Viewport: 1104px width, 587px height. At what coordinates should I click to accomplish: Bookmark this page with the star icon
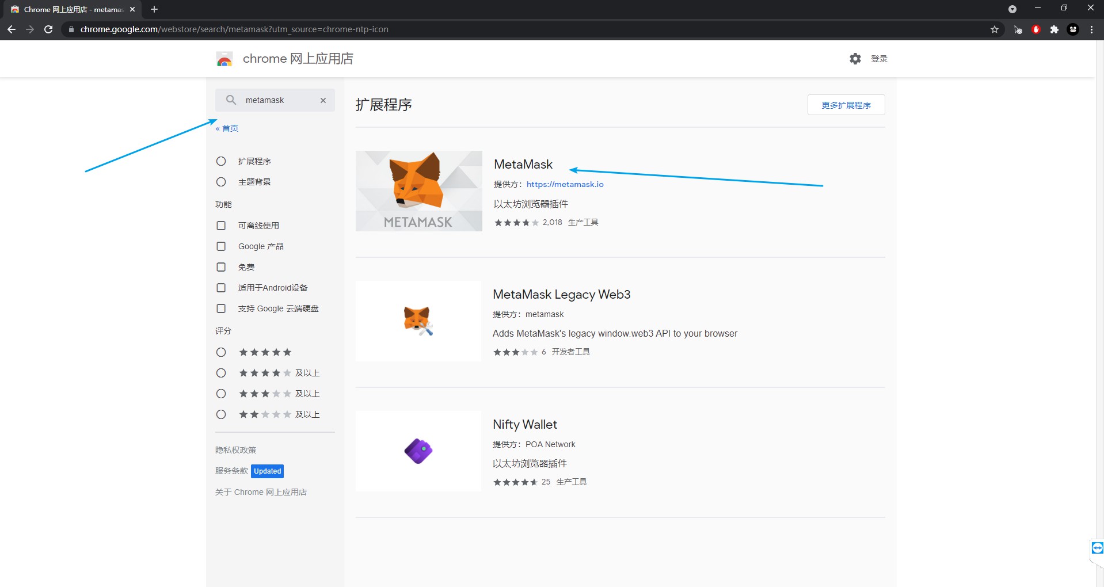[x=995, y=29]
